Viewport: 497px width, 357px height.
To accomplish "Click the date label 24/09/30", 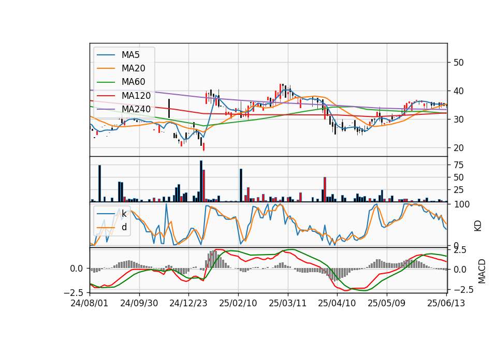I will (x=139, y=303).
